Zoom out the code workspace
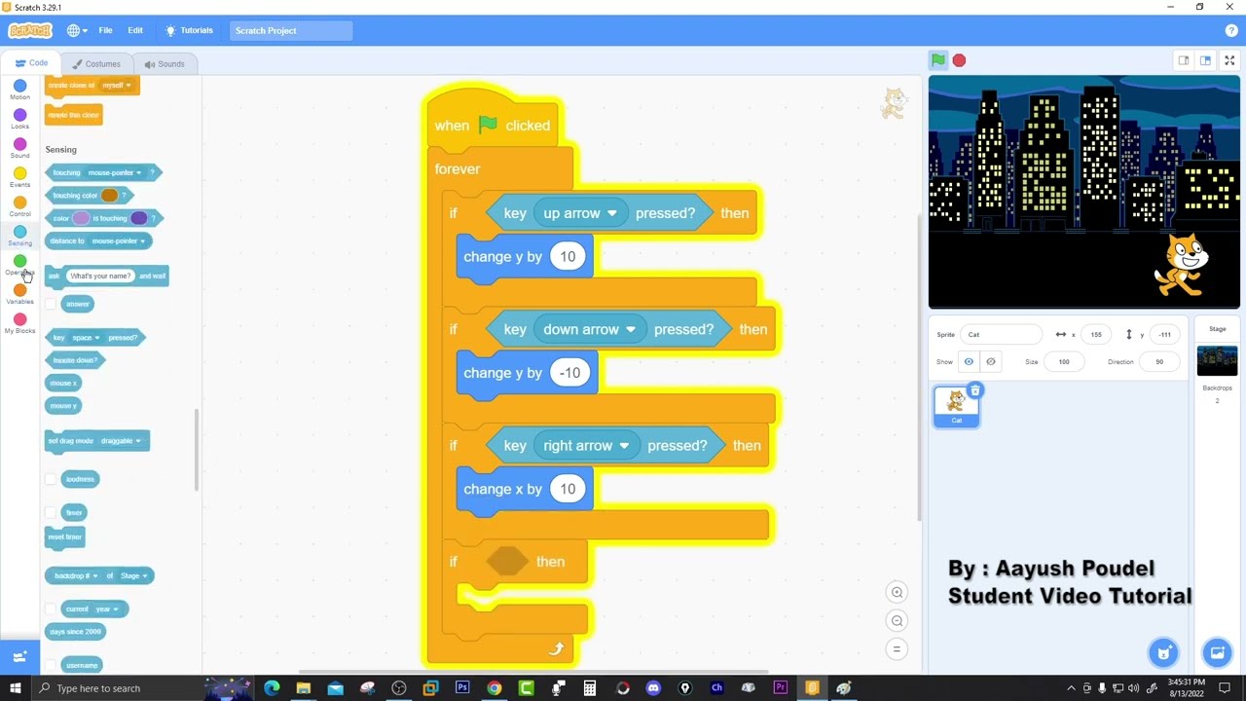Viewport: 1246px width, 701px height. click(897, 620)
